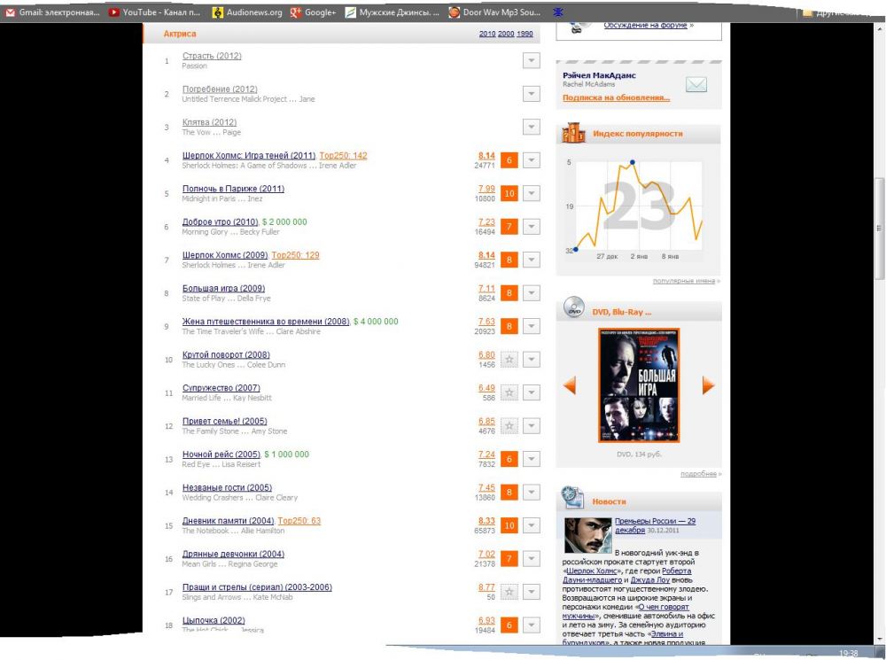Viewport: 886px width, 660px height.
Task: Click rating box 8 for Незваные гости
Action: pos(509,493)
